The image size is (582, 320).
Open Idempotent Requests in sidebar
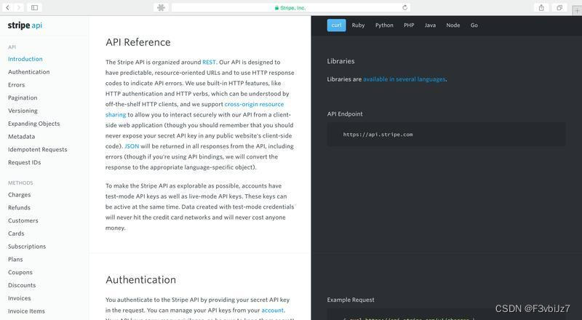[38, 150]
